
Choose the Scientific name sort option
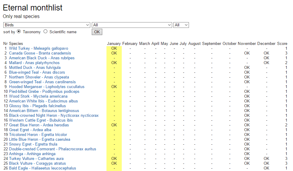46,31
